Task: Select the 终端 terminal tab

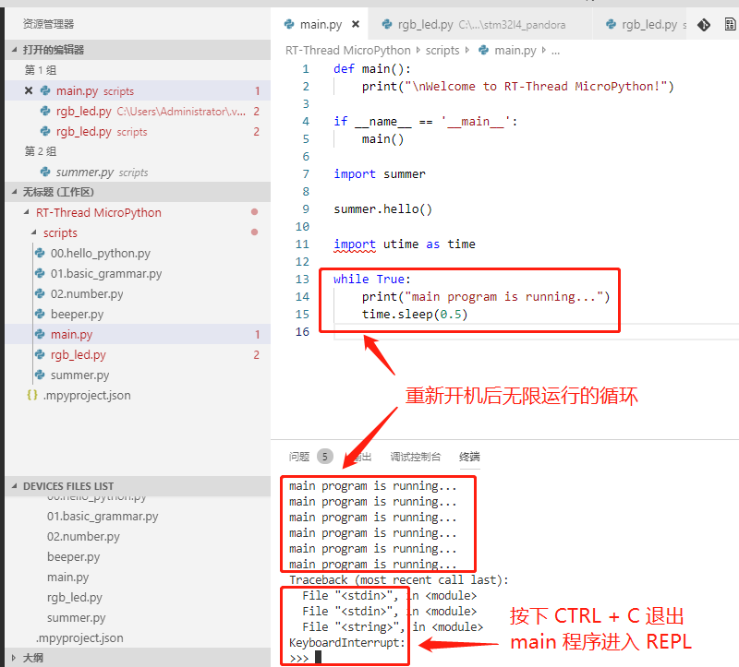Action: point(469,457)
